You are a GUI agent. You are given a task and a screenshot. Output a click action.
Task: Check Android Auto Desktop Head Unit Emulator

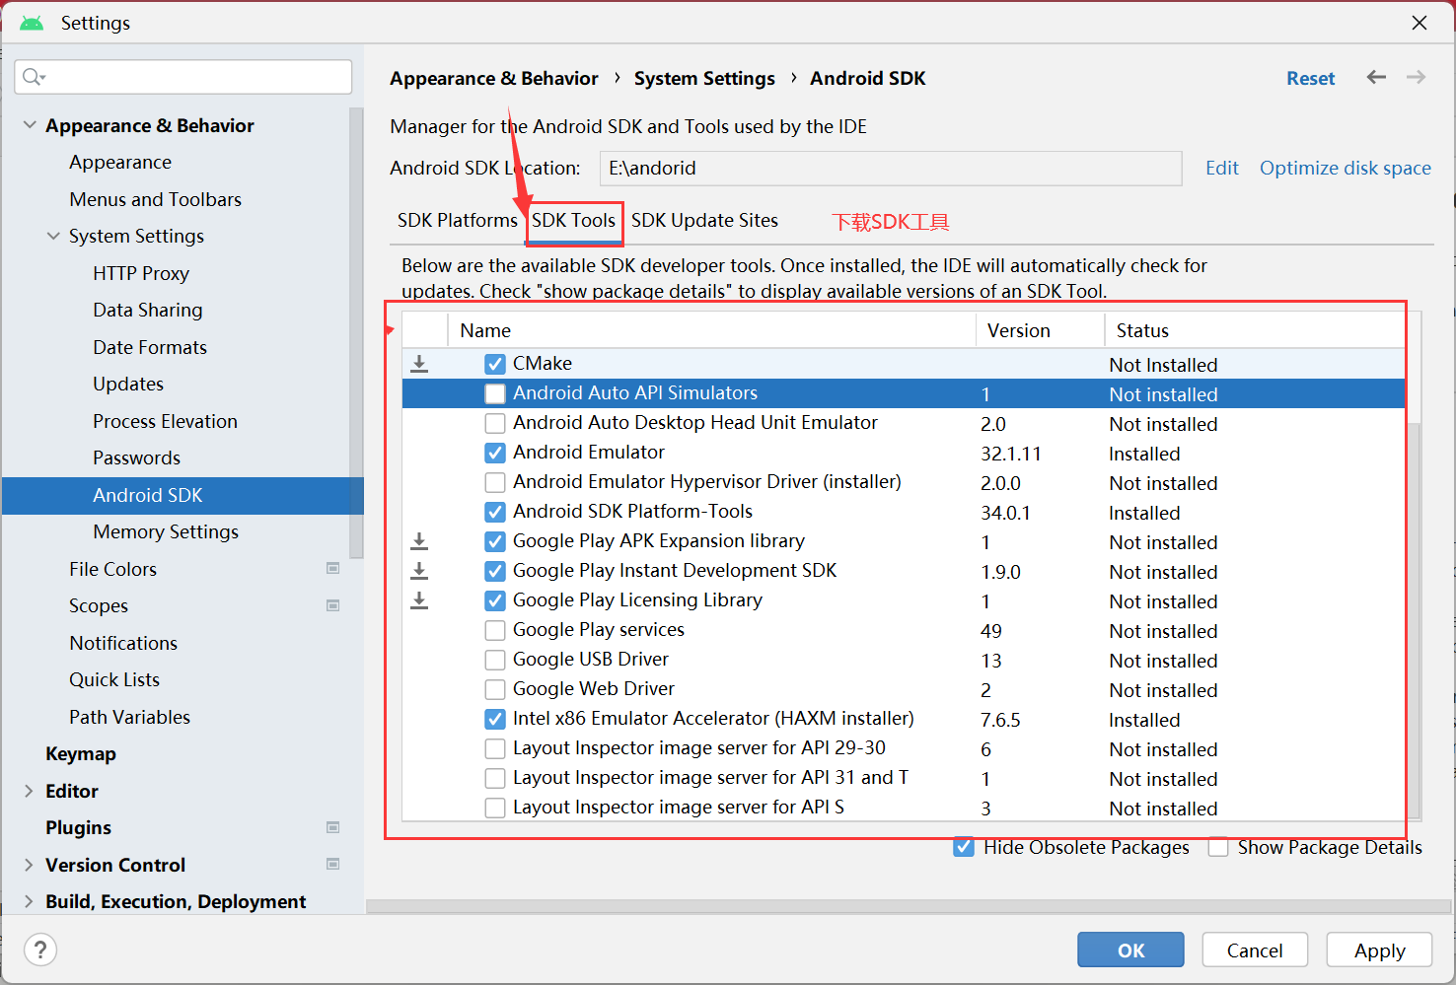pos(495,423)
